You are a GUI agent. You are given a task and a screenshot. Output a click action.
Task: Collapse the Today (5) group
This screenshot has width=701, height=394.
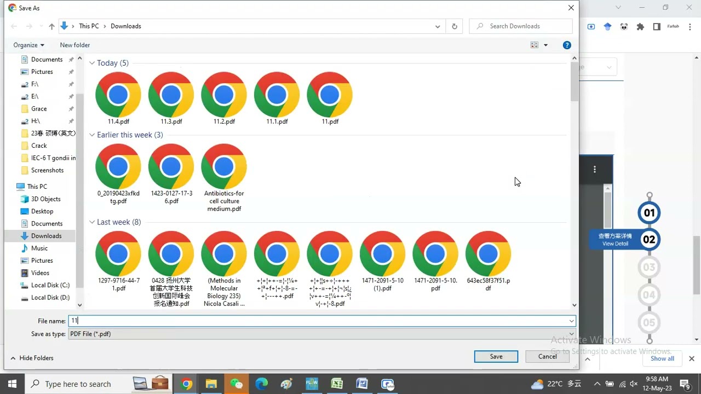point(92,63)
